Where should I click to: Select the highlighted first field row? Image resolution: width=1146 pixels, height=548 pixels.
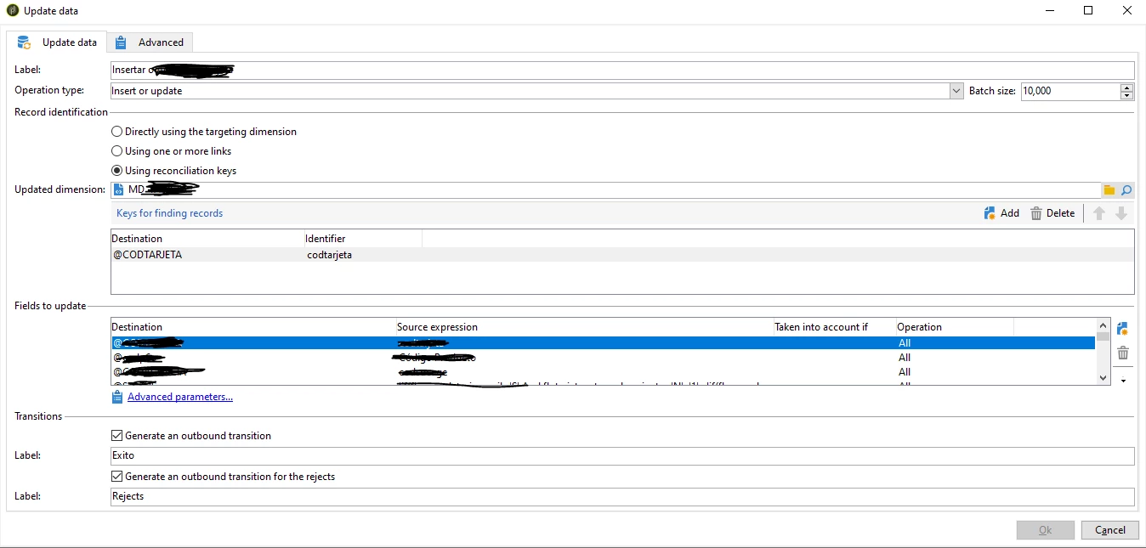coord(603,343)
